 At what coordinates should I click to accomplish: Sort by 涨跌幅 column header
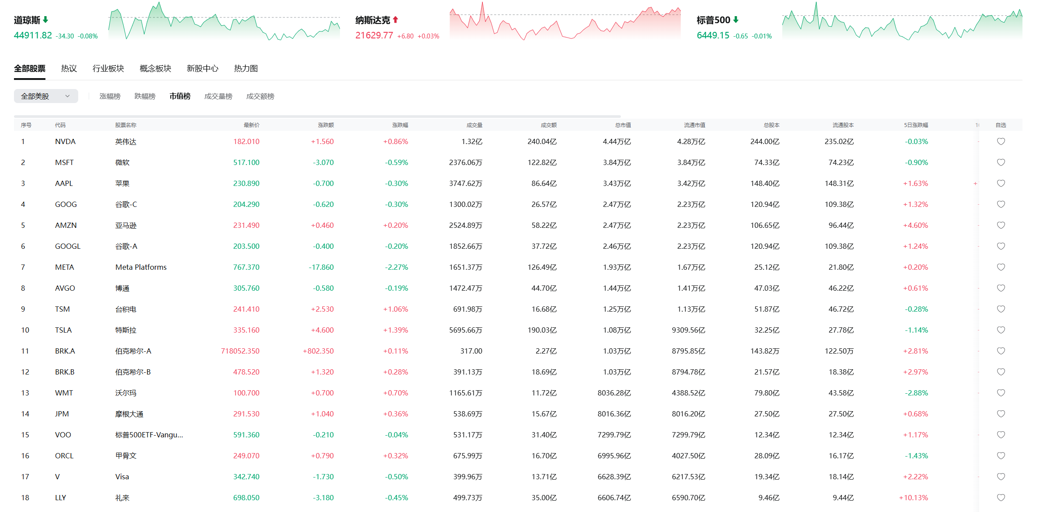[400, 125]
